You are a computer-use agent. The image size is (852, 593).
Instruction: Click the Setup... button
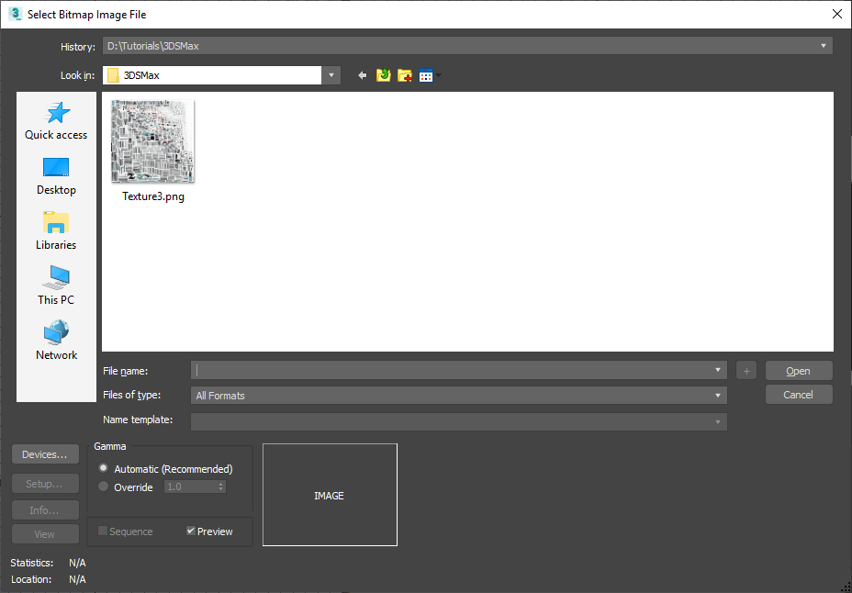click(x=45, y=484)
